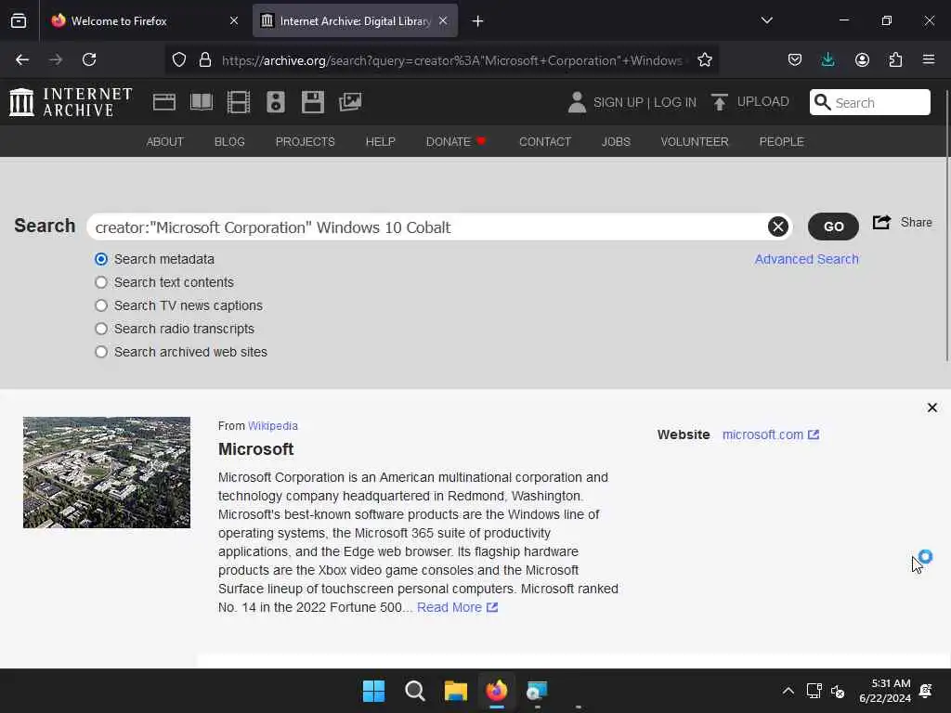Open the Software (floppy disk) media icon
This screenshot has height=713, width=951.
coord(313,102)
